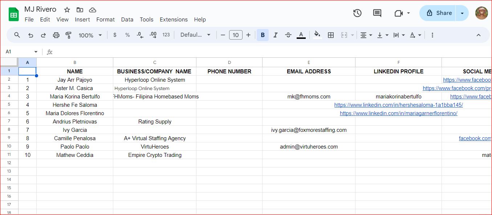Collapse the menus with chevron up

tap(478, 35)
